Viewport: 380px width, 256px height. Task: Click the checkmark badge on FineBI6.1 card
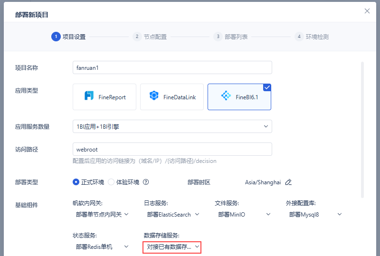tap(267, 87)
